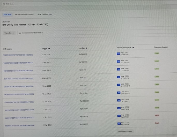Open the Transaksi dropdown filter
Image resolution: width=177 pixels, height=137 pixels.
pos(9,33)
